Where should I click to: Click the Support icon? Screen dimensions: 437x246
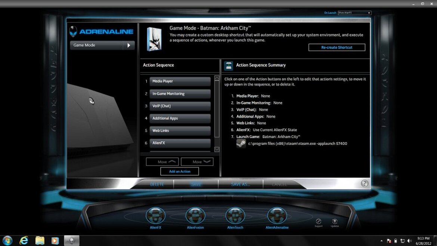pyautogui.click(x=319, y=222)
